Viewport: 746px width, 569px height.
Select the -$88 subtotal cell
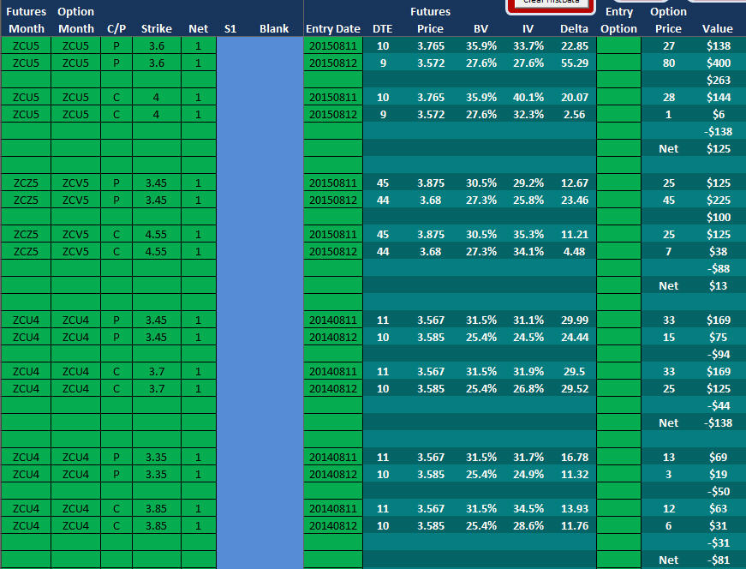pyautogui.click(x=718, y=268)
